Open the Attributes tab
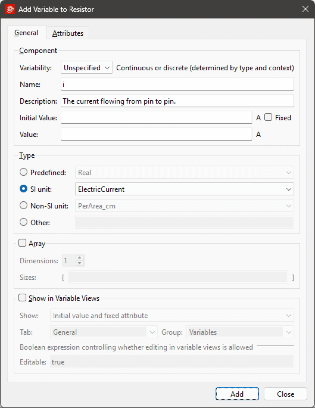315x408 pixels. click(68, 33)
